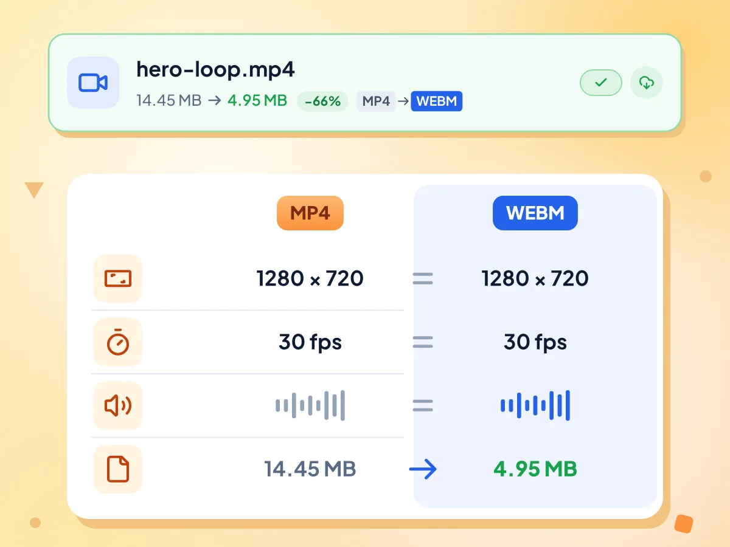
Task: Click 1280 × 720 in the WEBM column
Action: click(535, 278)
